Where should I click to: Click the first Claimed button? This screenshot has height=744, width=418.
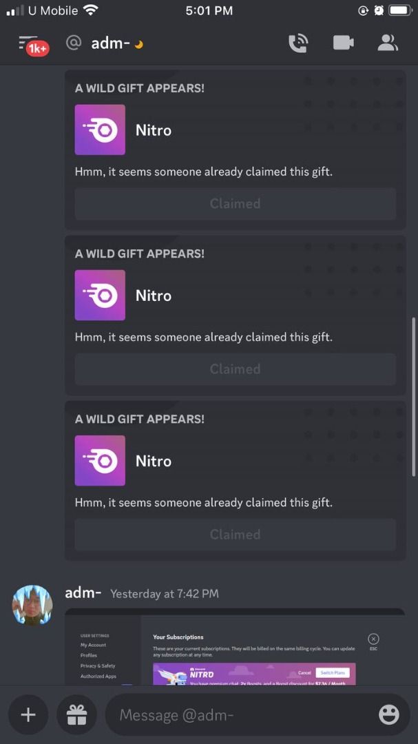tap(236, 203)
